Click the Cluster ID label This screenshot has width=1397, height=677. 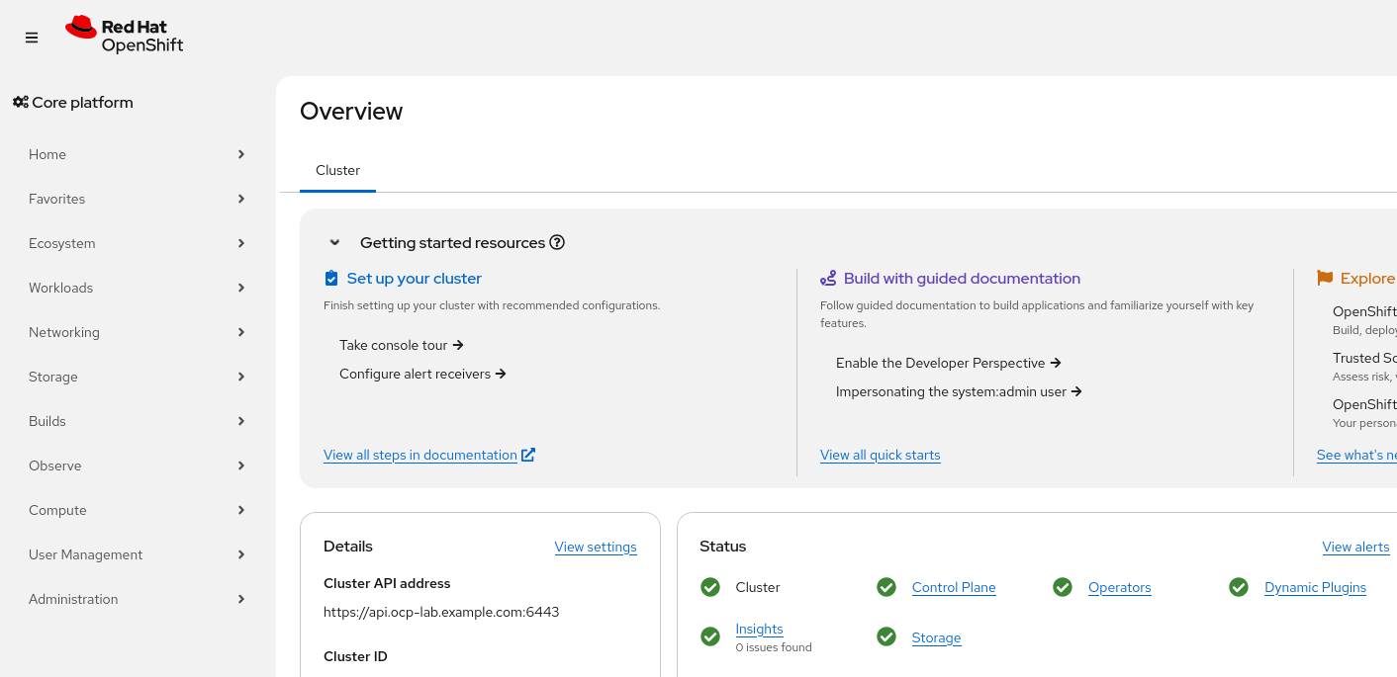(355, 656)
